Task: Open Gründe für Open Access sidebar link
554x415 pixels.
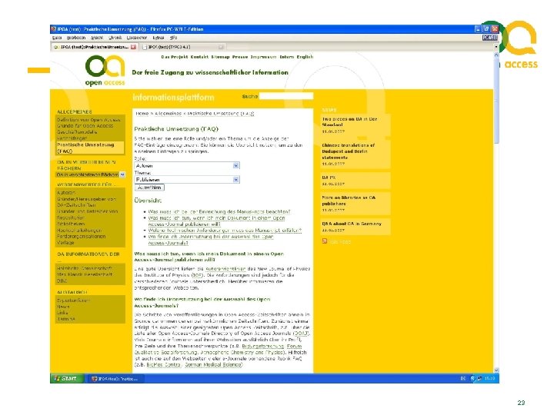Action: [x=85, y=125]
